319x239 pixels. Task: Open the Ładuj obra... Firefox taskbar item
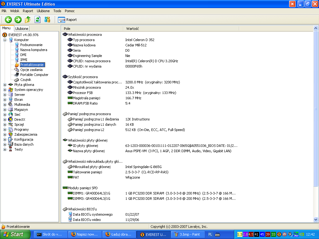[x=119, y=235]
